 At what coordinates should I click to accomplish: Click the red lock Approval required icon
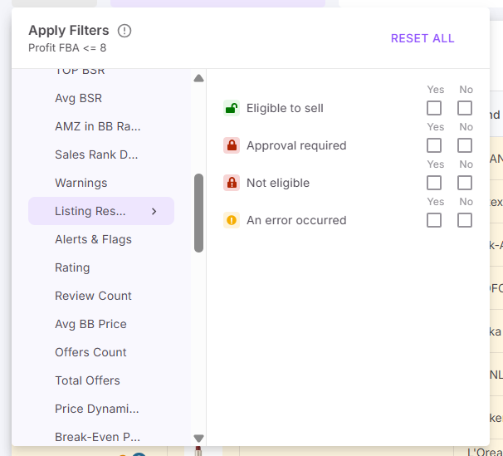click(232, 145)
